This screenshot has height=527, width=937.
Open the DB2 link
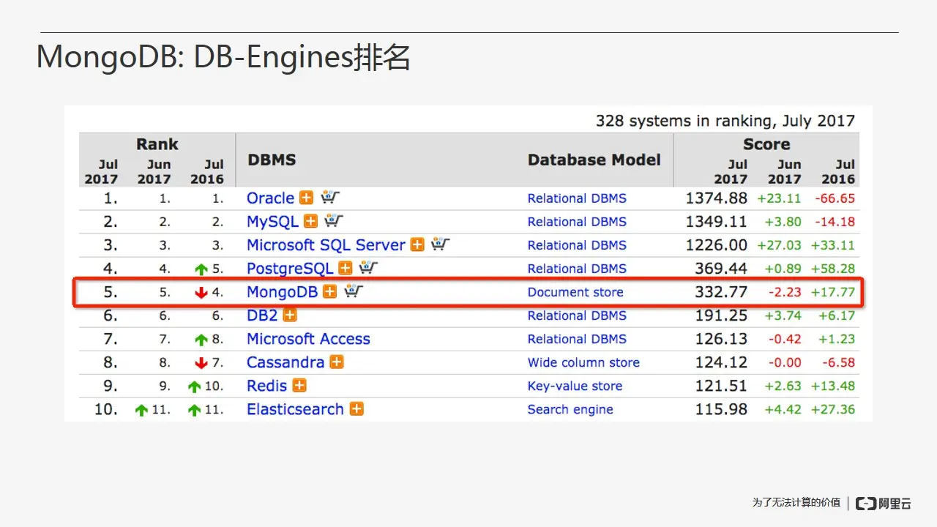[262, 315]
